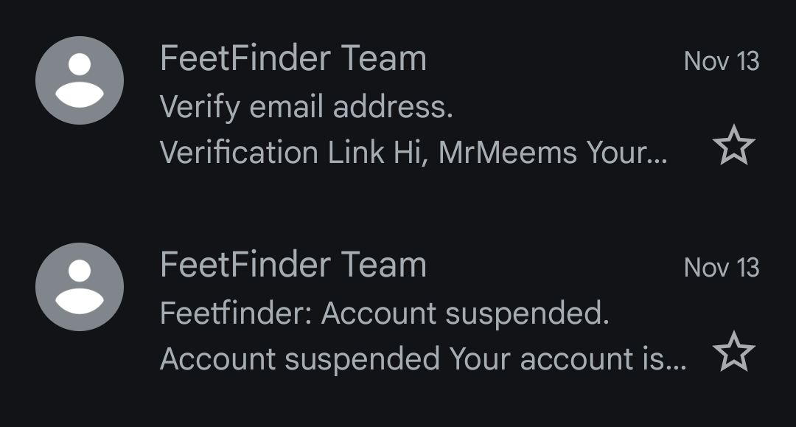Tap the word Team in top sender
The height and width of the screenshot is (427, 796).
384,58
